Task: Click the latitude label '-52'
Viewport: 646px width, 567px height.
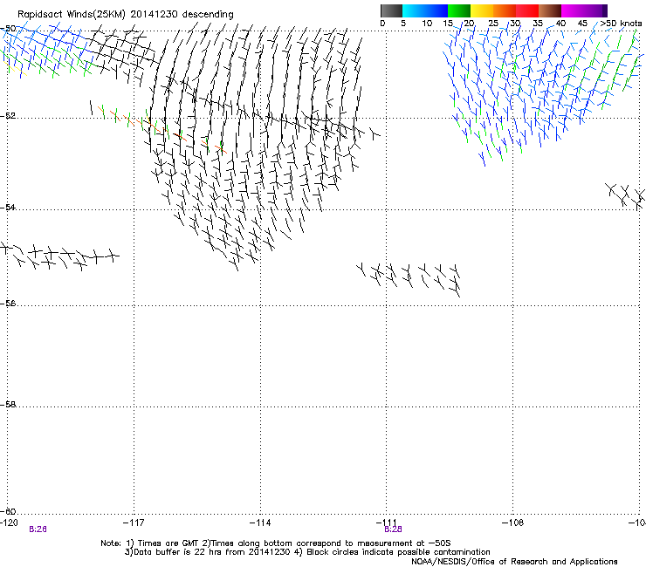Action: coord(8,116)
